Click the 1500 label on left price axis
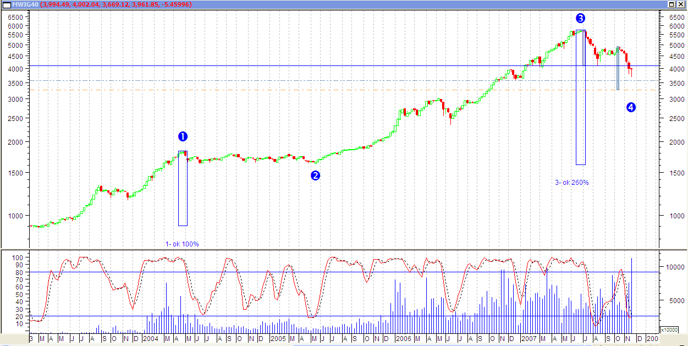The image size is (688, 346). (x=15, y=173)
